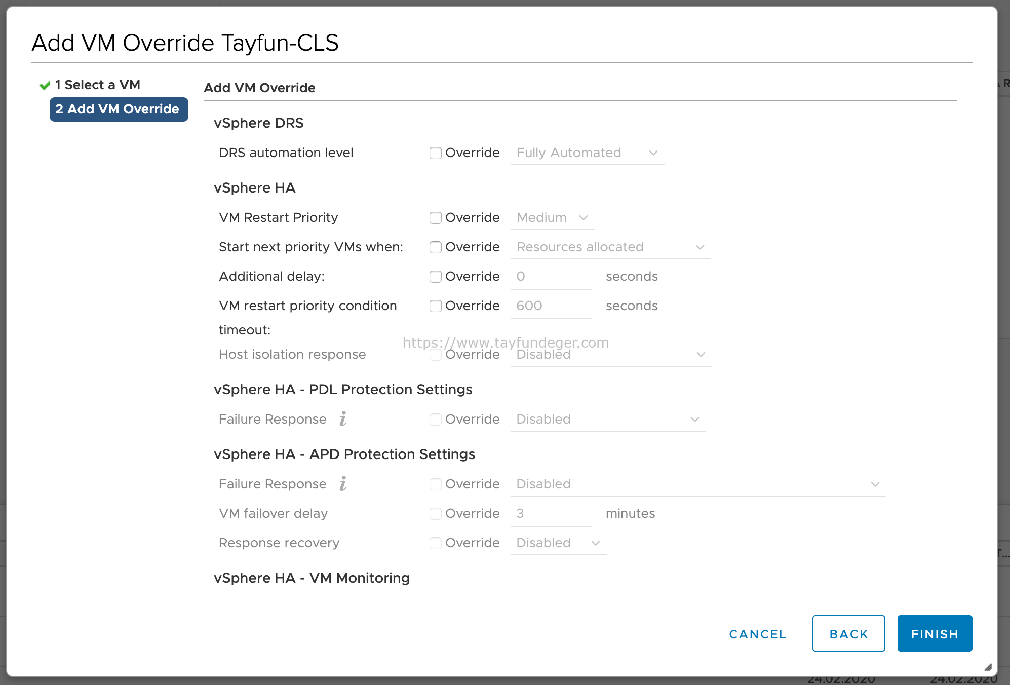
Task: Click the vSphere DRS section heading
Action: tap(259, 123)
